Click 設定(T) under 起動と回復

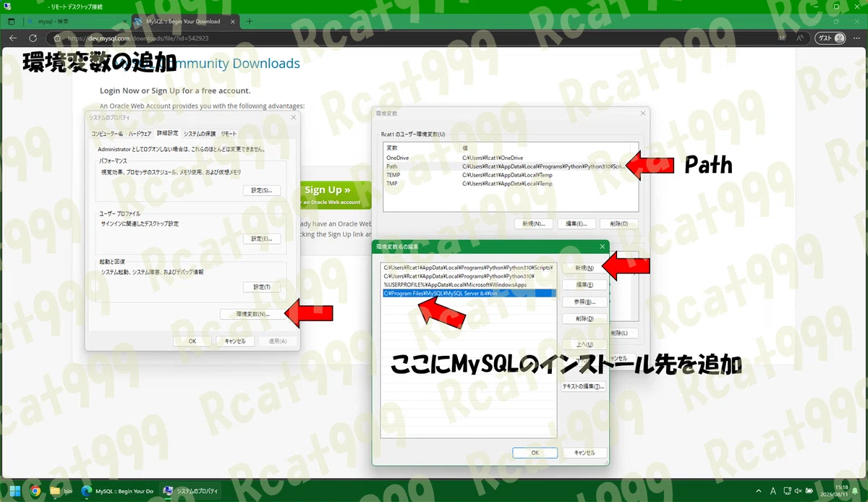pyautogui.click(x=262, y=287)
